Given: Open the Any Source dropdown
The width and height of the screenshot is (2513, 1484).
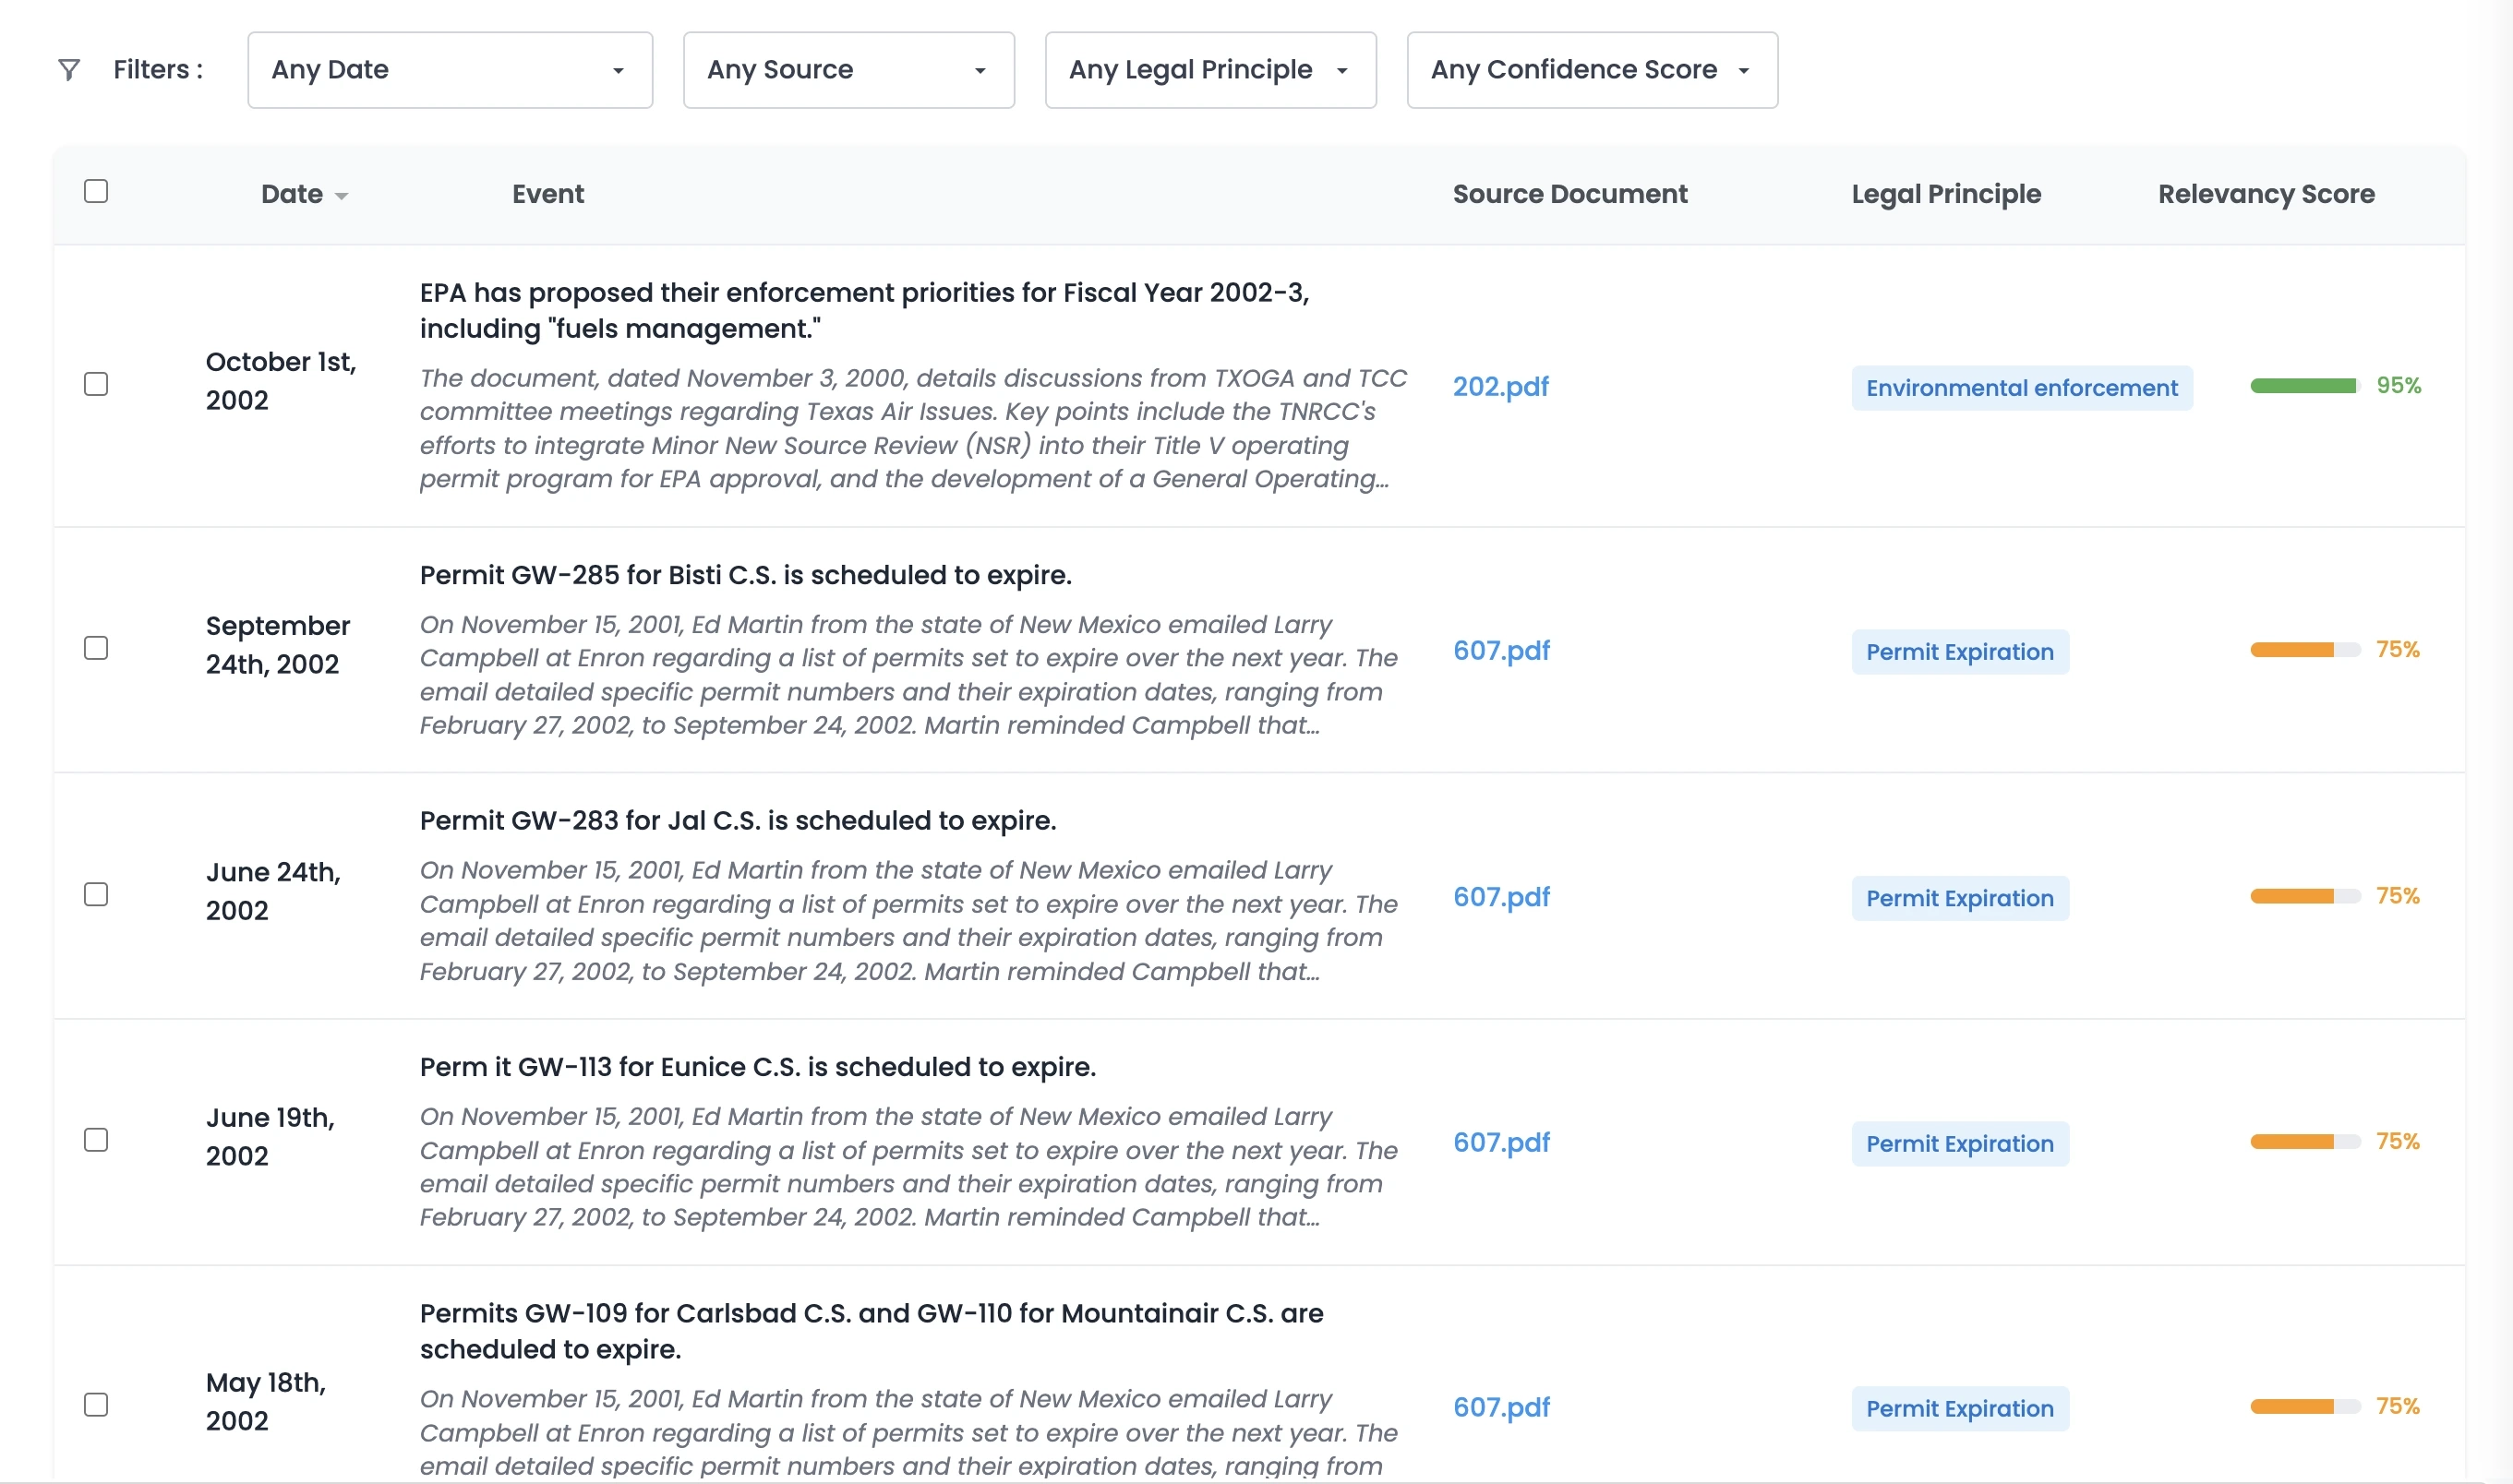Looking at the screenshot, I should tap(848, 70).
